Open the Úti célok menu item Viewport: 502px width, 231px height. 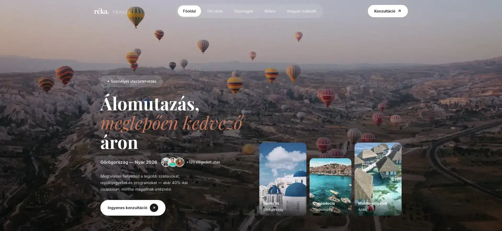click(215, 11)
